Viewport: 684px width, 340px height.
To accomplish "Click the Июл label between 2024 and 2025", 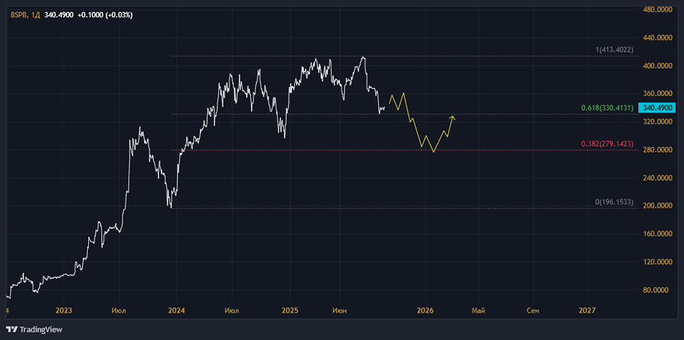I will tap(232, 311).
